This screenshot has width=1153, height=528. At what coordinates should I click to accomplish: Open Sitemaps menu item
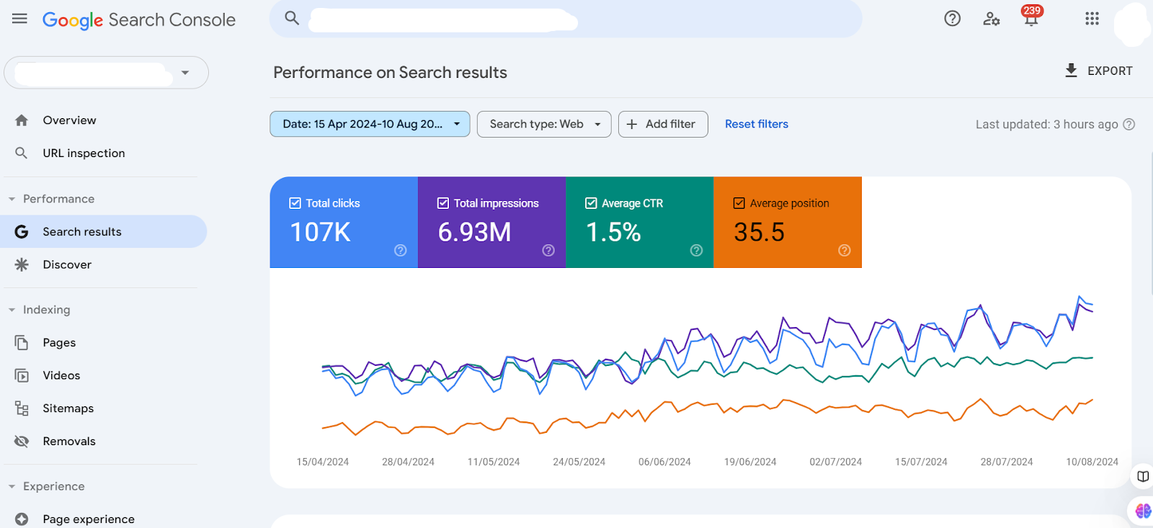68,408
